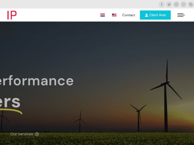
Task: Open the Instagram social icon
Action: [176, 4]
